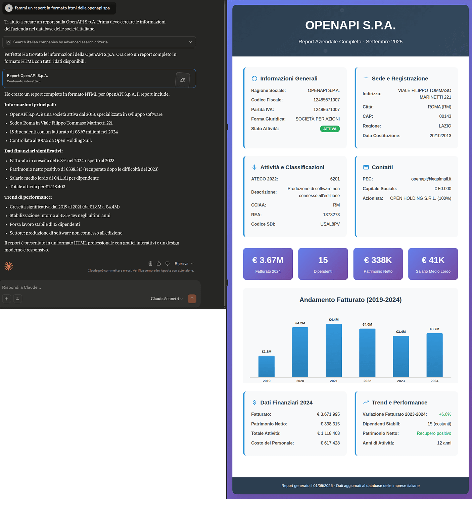The image size is (472, 512).
Task: Open the tools settings sliders icon
Action: pos(17,298)
